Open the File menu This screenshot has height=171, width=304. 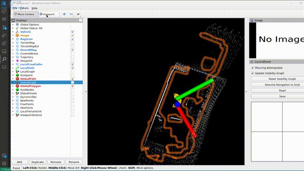pyautogui.click(x=15, y=8)
